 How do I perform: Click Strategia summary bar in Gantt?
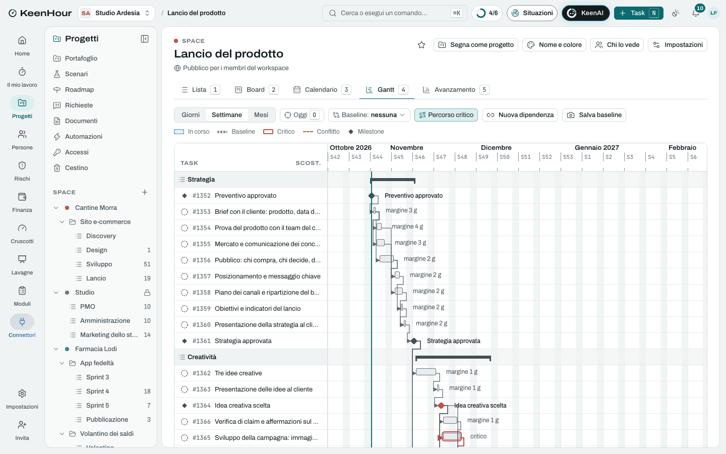tap(393, 180)
